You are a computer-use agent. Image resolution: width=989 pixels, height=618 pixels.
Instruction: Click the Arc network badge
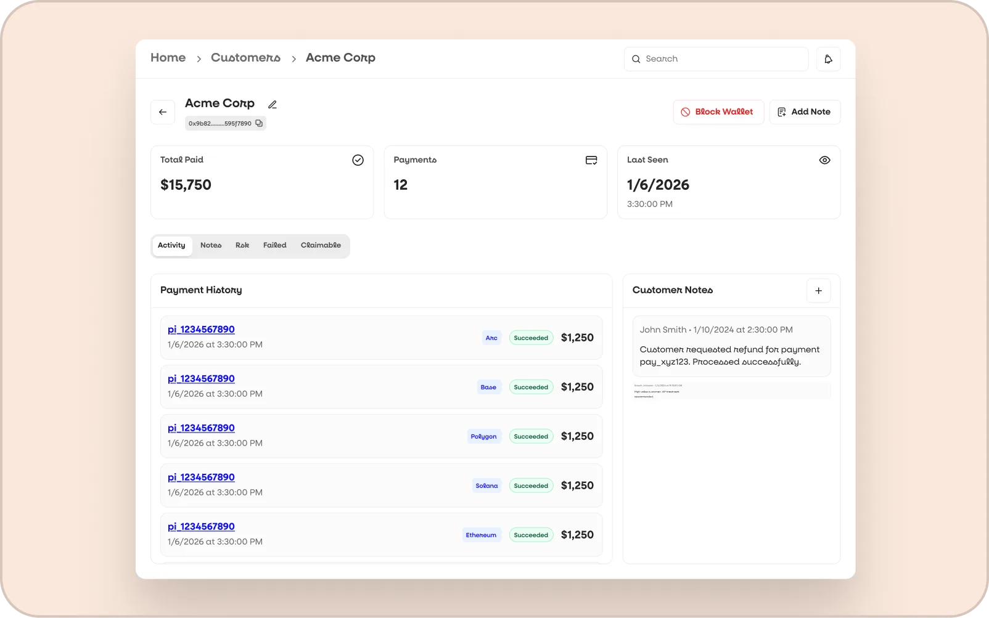point(491,338)
